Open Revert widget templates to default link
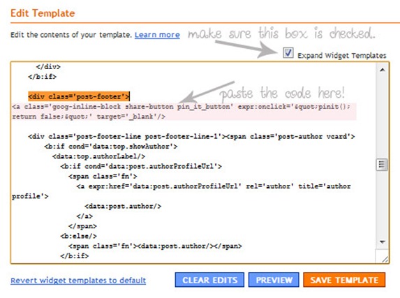The height and width of the screenshot is (298, 400). pos(78,281)
